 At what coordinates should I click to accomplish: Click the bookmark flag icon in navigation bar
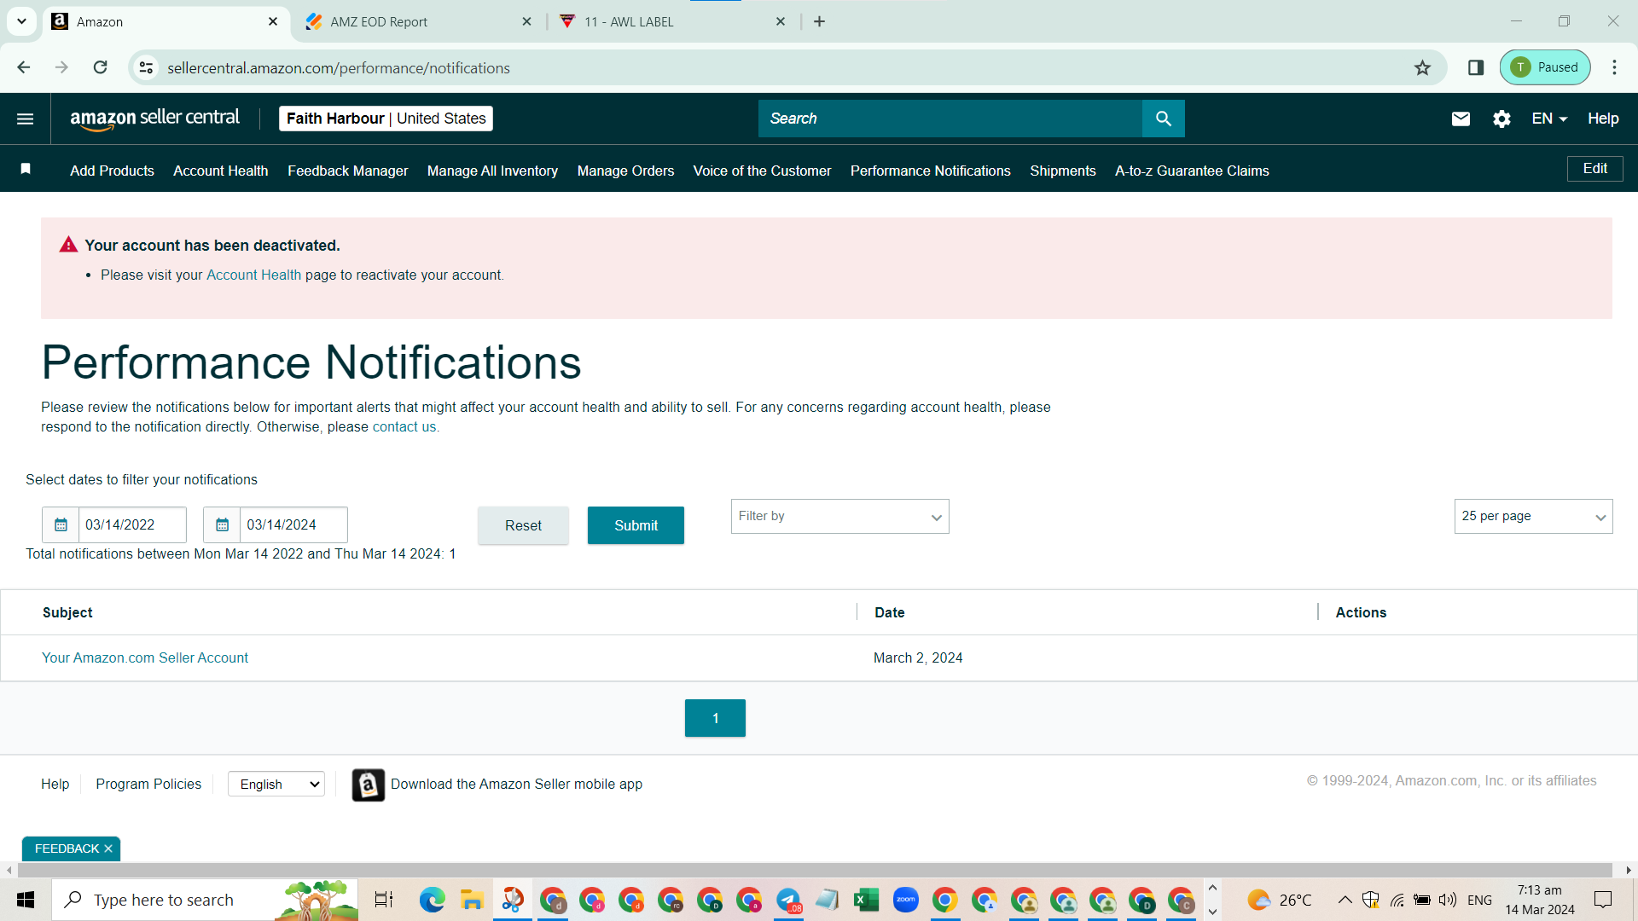(x=26, y=169)
